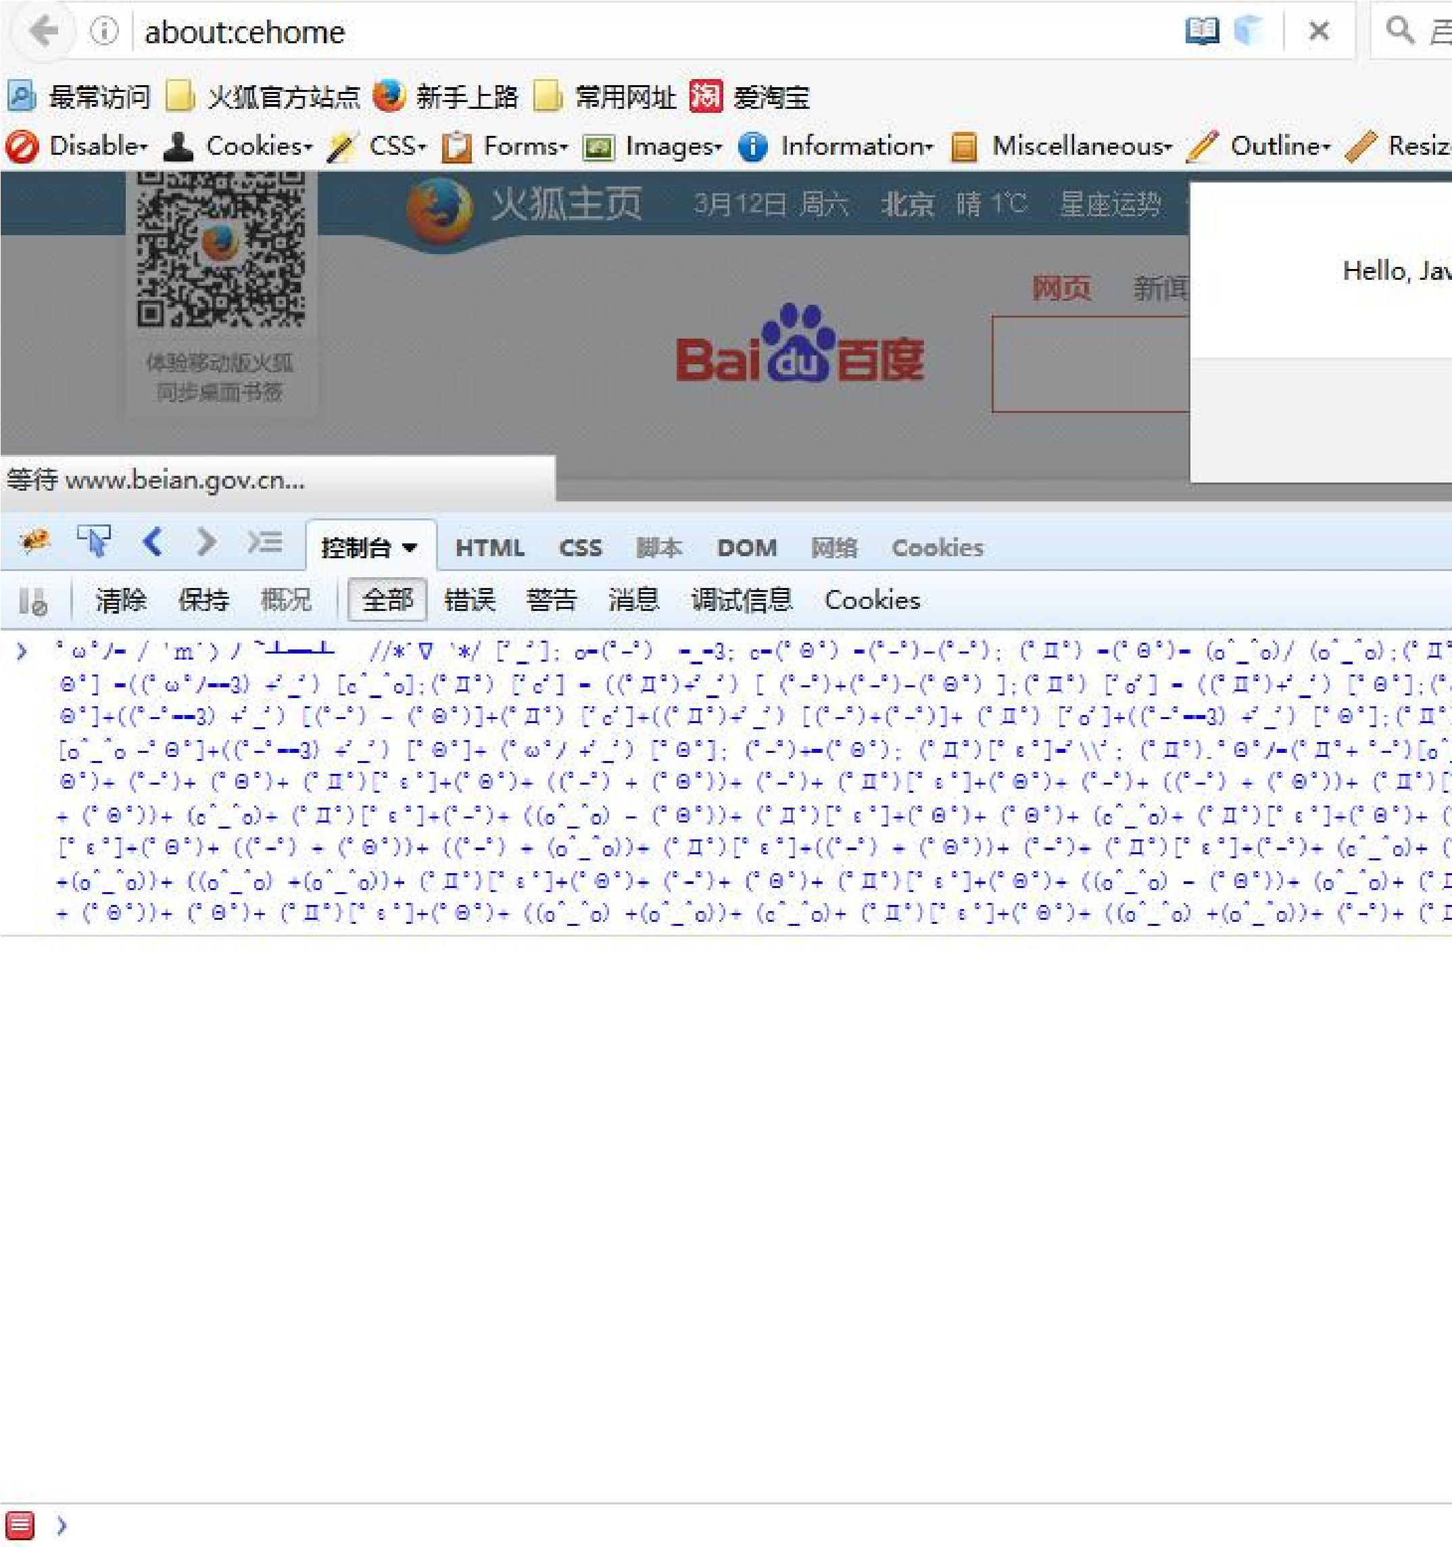The width and height of the screenshot is (1452, 1547).
Task: Select 警告 console filter
Action: (x=552, y=600)
